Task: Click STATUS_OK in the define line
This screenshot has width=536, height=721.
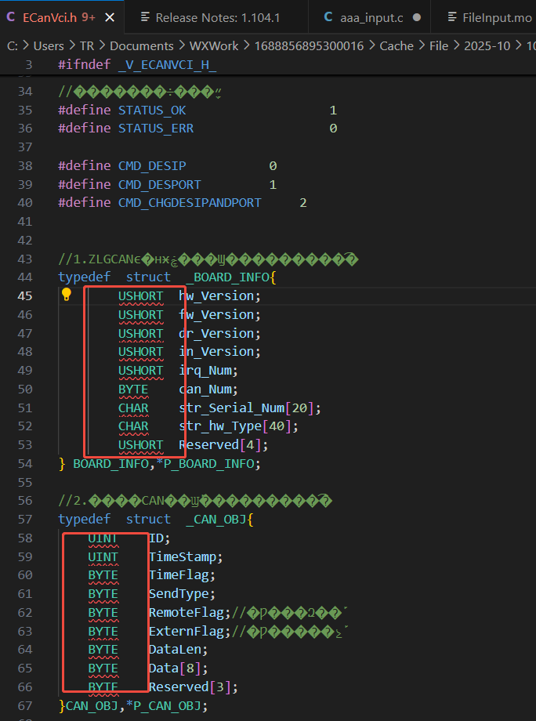Action: click(x=152, y=111)
